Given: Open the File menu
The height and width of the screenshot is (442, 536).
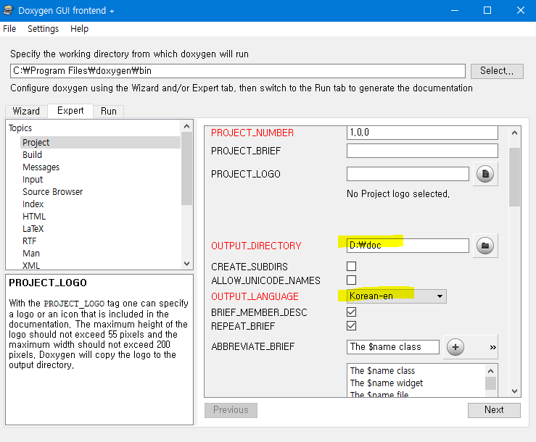Looking at the screenshot, I should (x=9, y=29).
